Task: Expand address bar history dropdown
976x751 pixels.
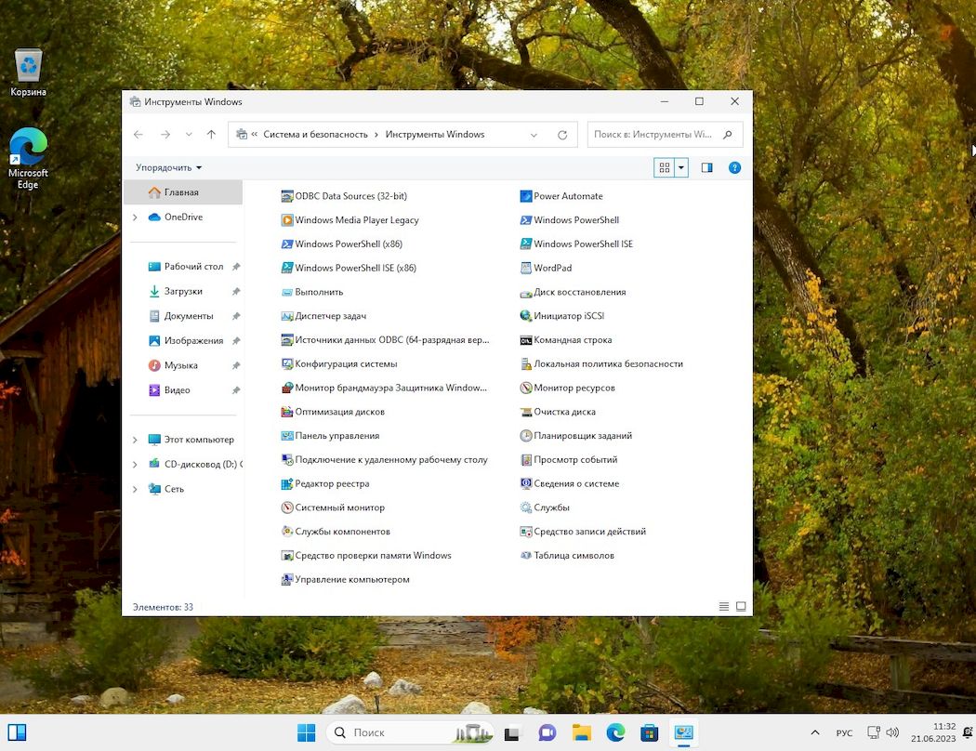Action: coord(534,135)
